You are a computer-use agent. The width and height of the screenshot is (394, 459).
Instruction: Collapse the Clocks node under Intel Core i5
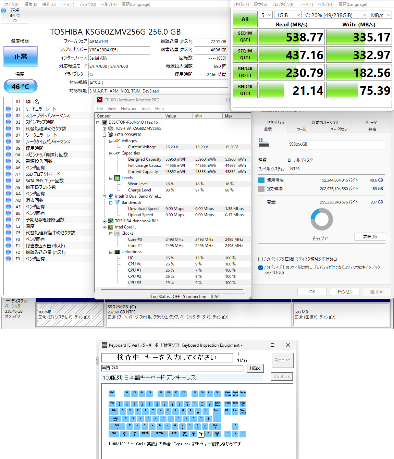111,234
